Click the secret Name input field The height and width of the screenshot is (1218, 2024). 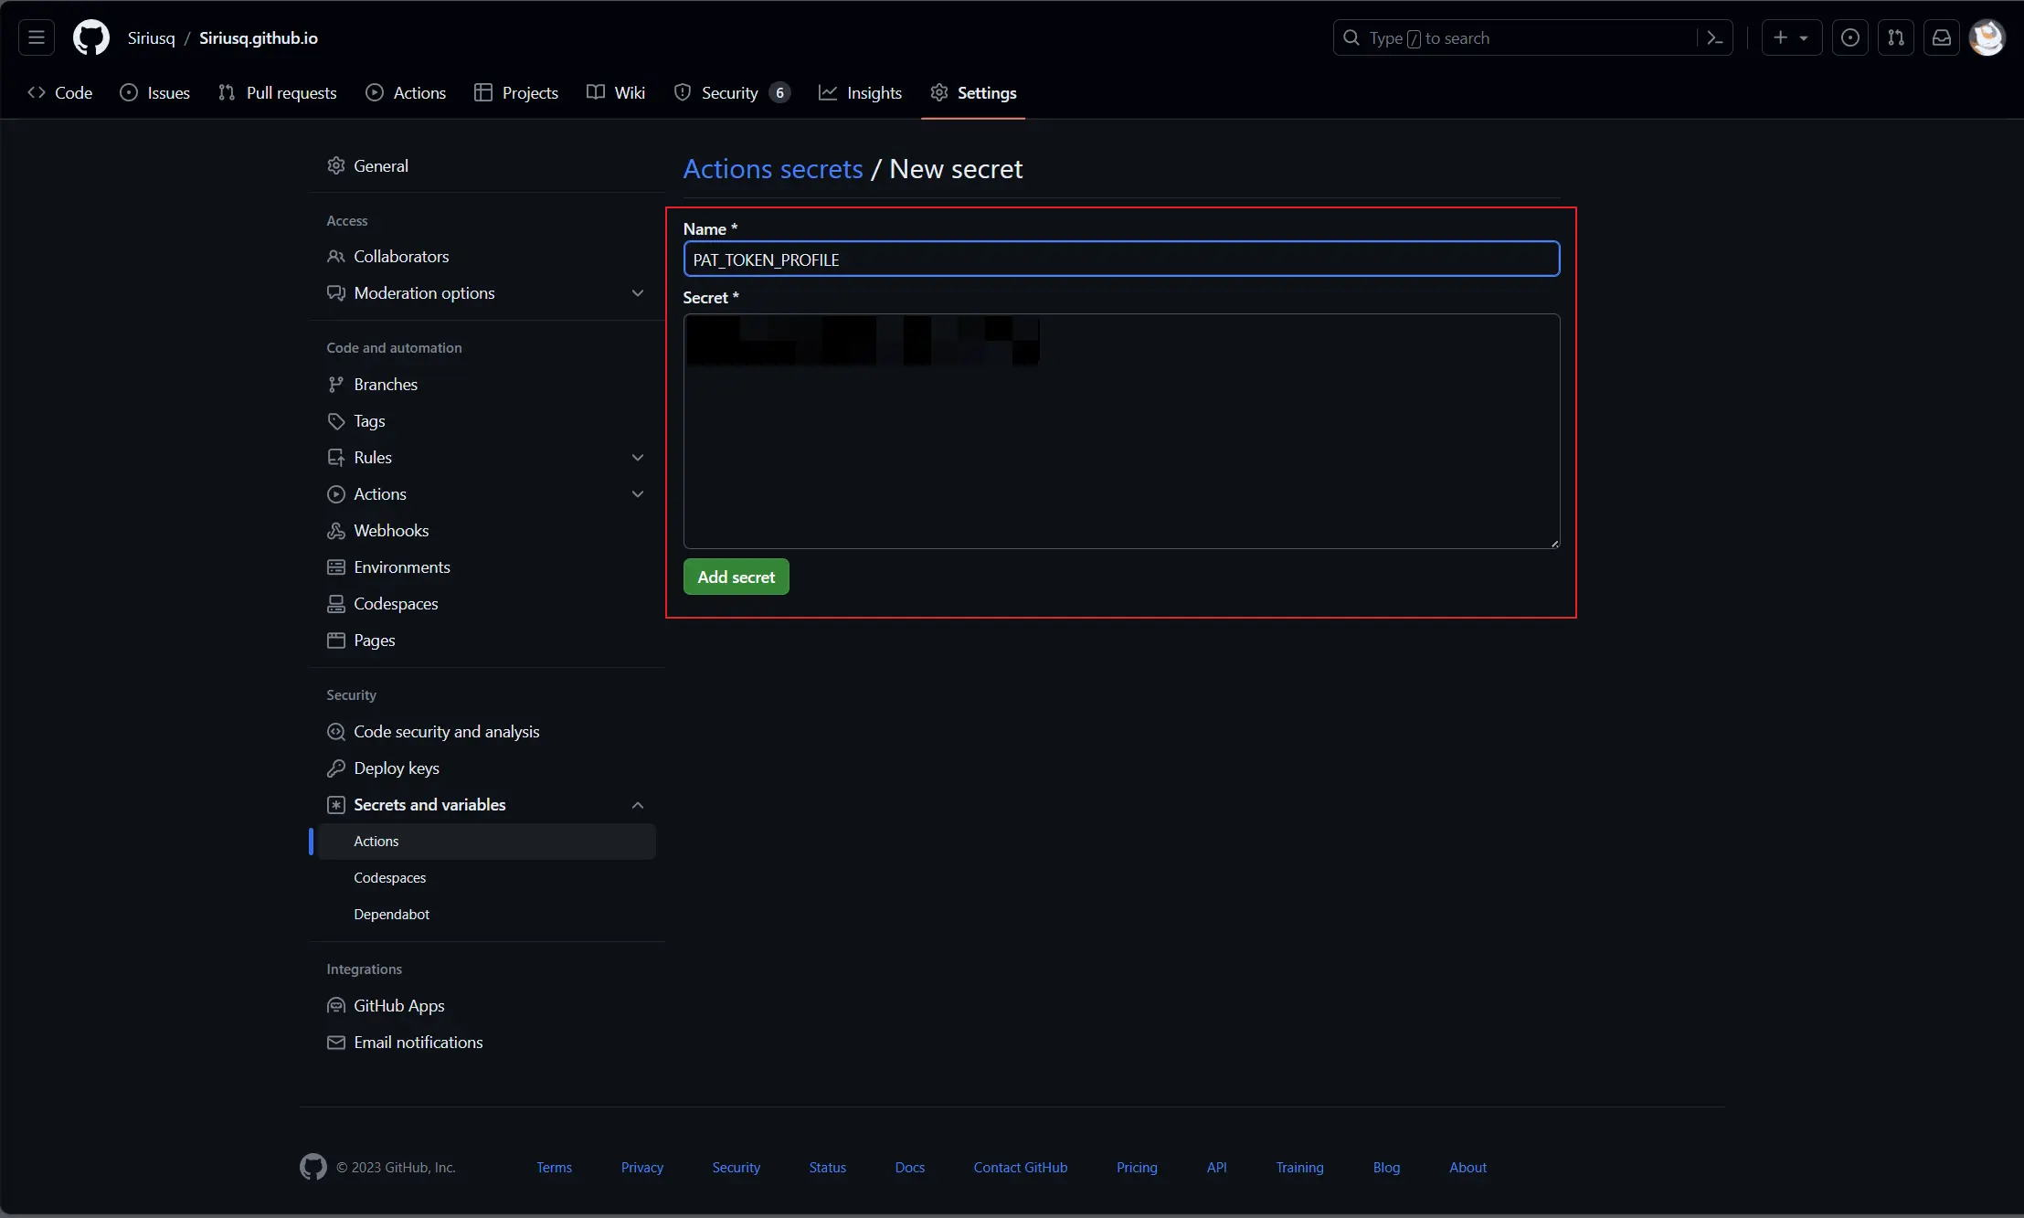pyautogui.click(x=1121, y=259)
